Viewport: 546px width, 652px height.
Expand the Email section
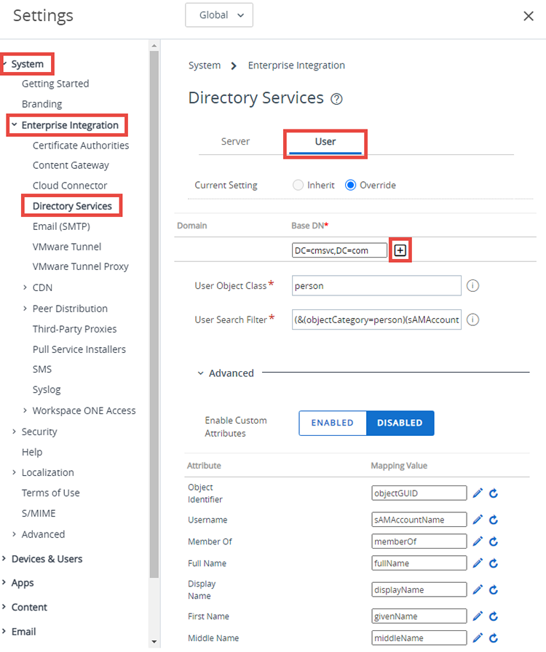click(x=4, y=631)
